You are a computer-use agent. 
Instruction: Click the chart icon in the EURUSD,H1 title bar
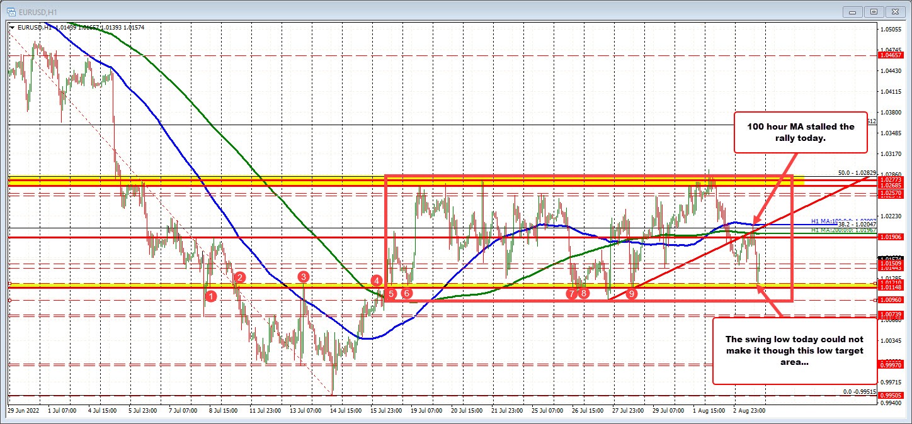tap(11, 11)
